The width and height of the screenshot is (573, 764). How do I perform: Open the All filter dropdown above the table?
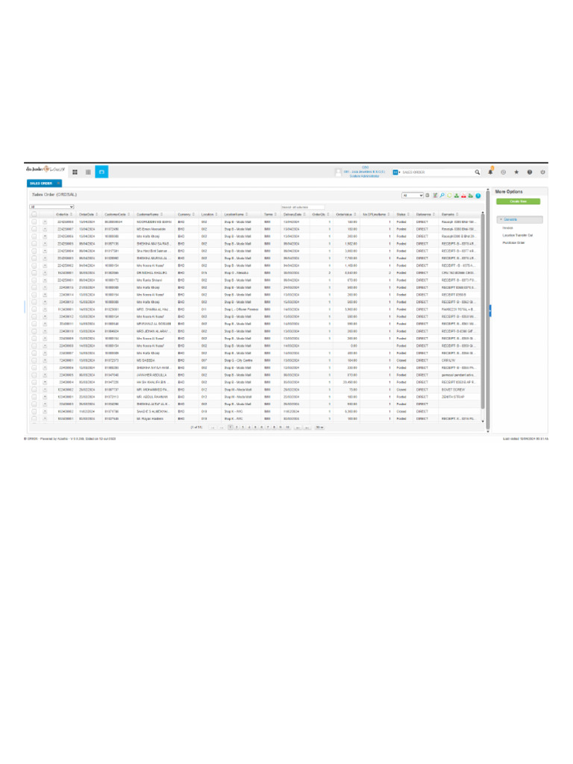(51, 207)
